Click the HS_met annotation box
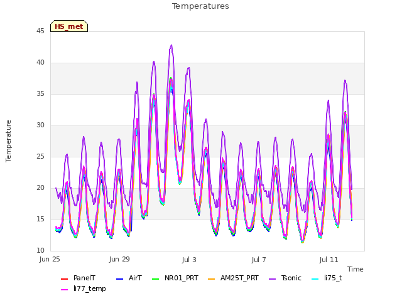 [x=69, y=26]
